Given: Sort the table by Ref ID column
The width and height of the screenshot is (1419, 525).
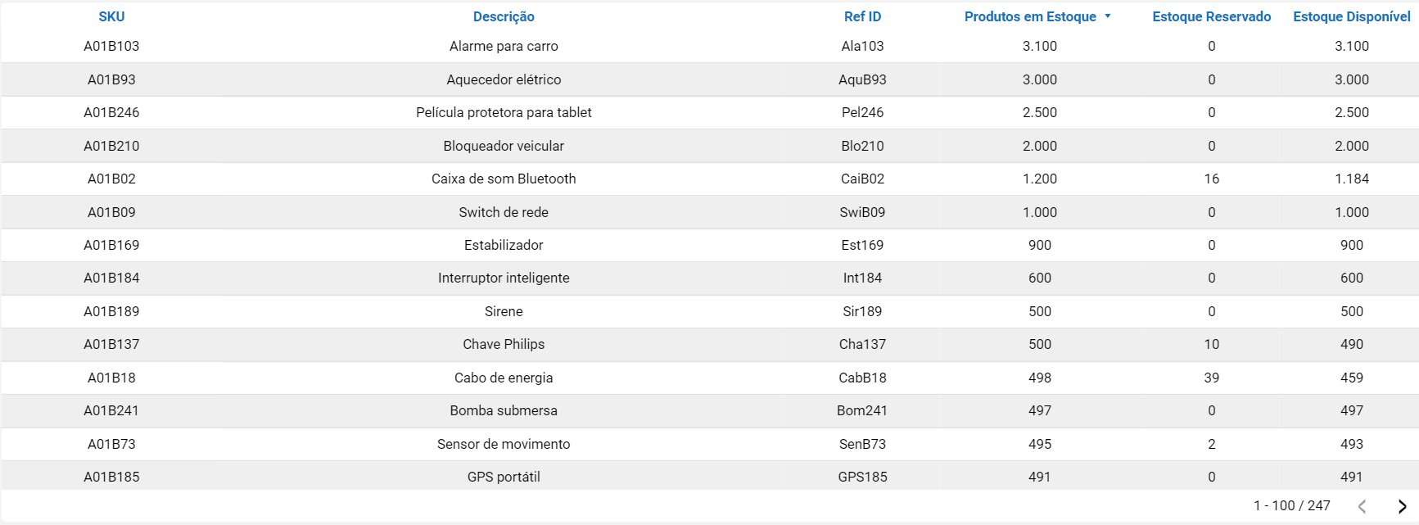Looking at the screenshot, I should [862, 16].
